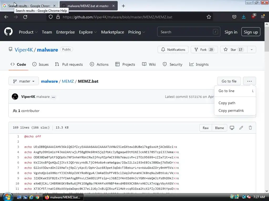
Task: Go back using the browser back arrow
Action: (6, 17)
